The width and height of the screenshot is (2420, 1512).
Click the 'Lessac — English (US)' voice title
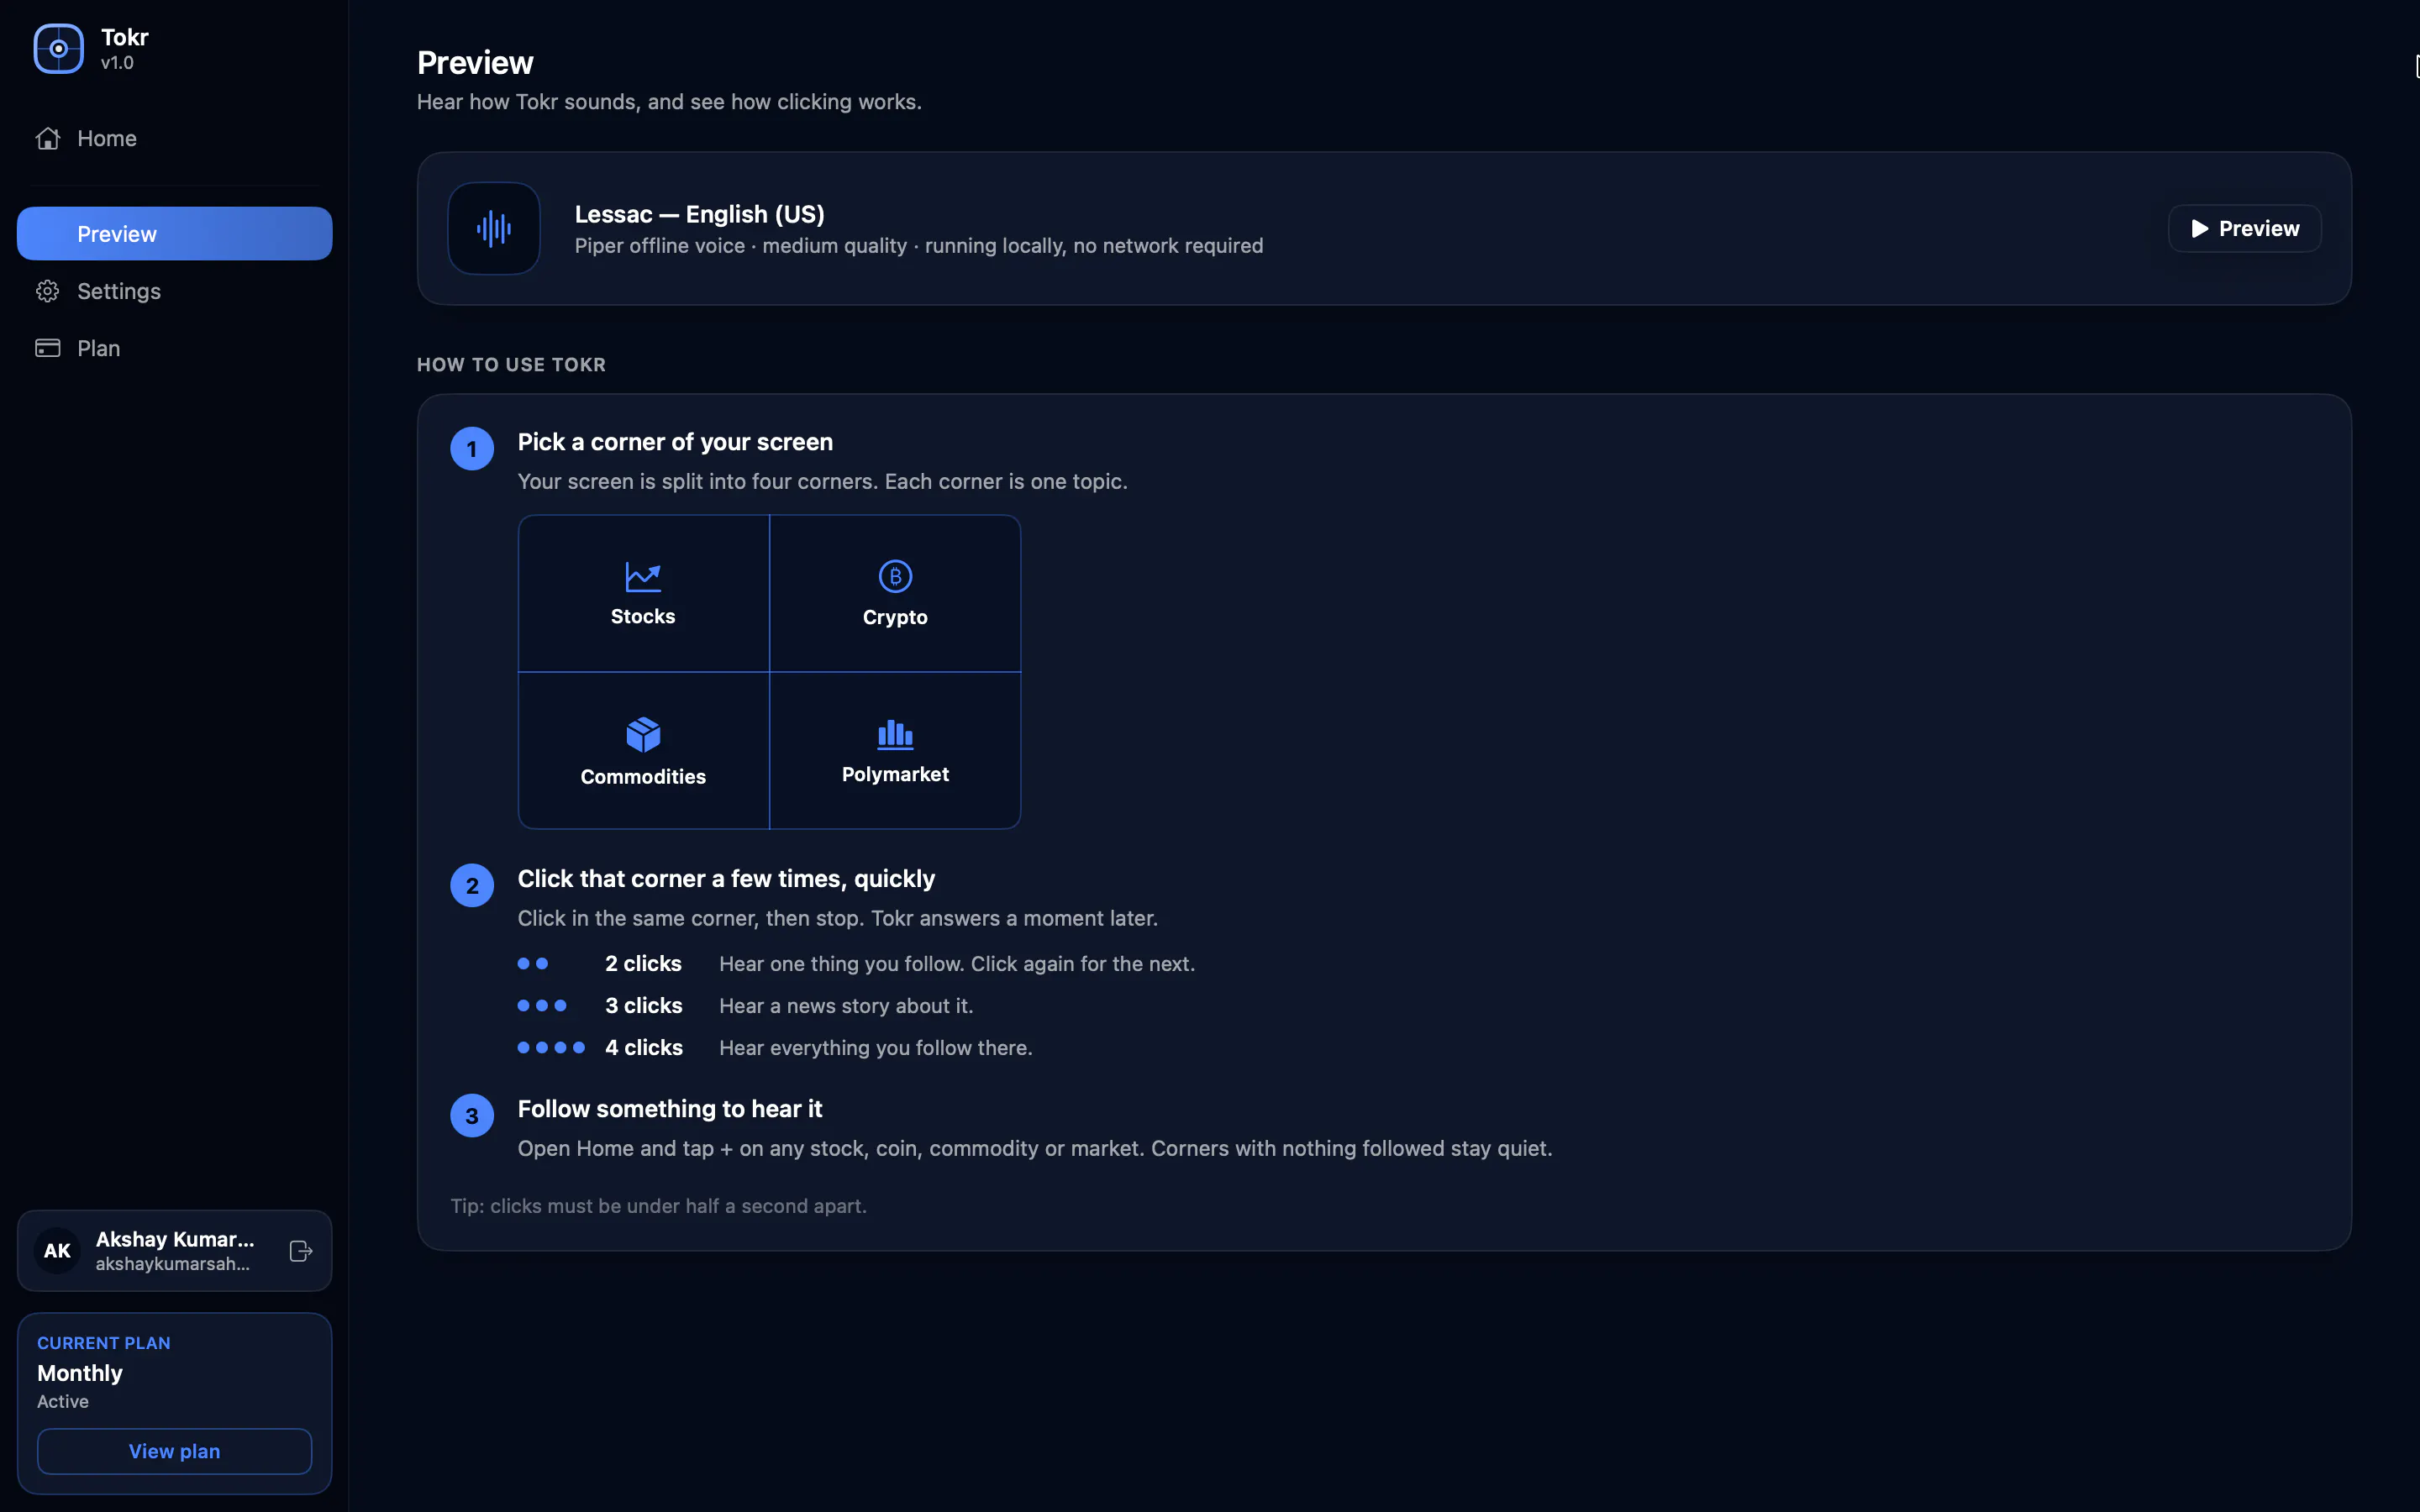coord(700,214)
